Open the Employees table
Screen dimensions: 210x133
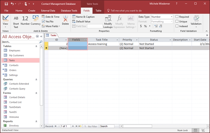pos(15,51)
